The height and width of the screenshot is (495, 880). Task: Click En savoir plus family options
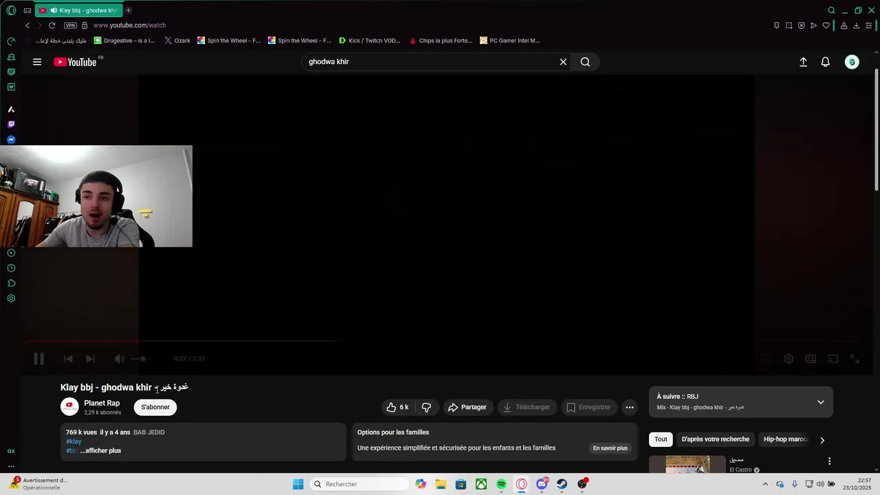(610, 448)
